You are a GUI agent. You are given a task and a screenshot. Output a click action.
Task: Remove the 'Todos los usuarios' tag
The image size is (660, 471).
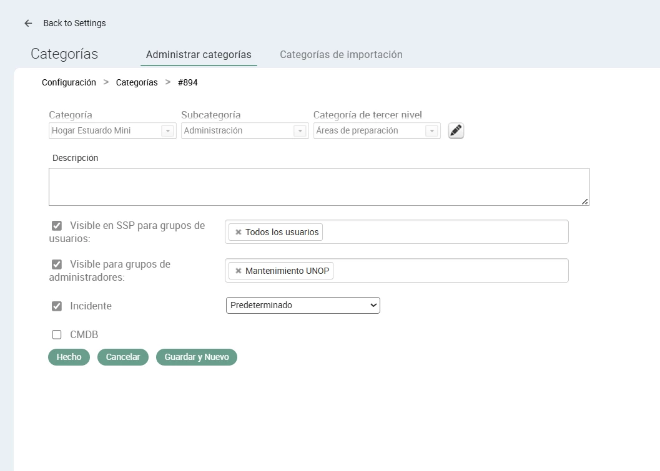238,232
